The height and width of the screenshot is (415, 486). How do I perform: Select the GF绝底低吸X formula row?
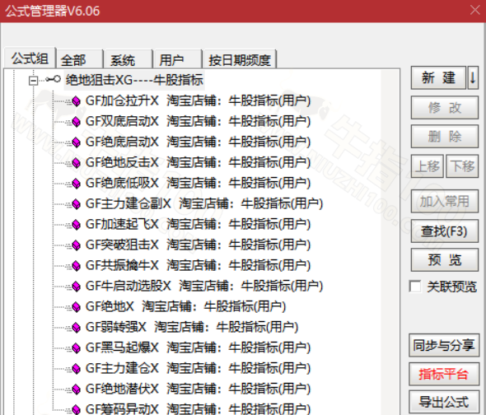coord(198,183)
